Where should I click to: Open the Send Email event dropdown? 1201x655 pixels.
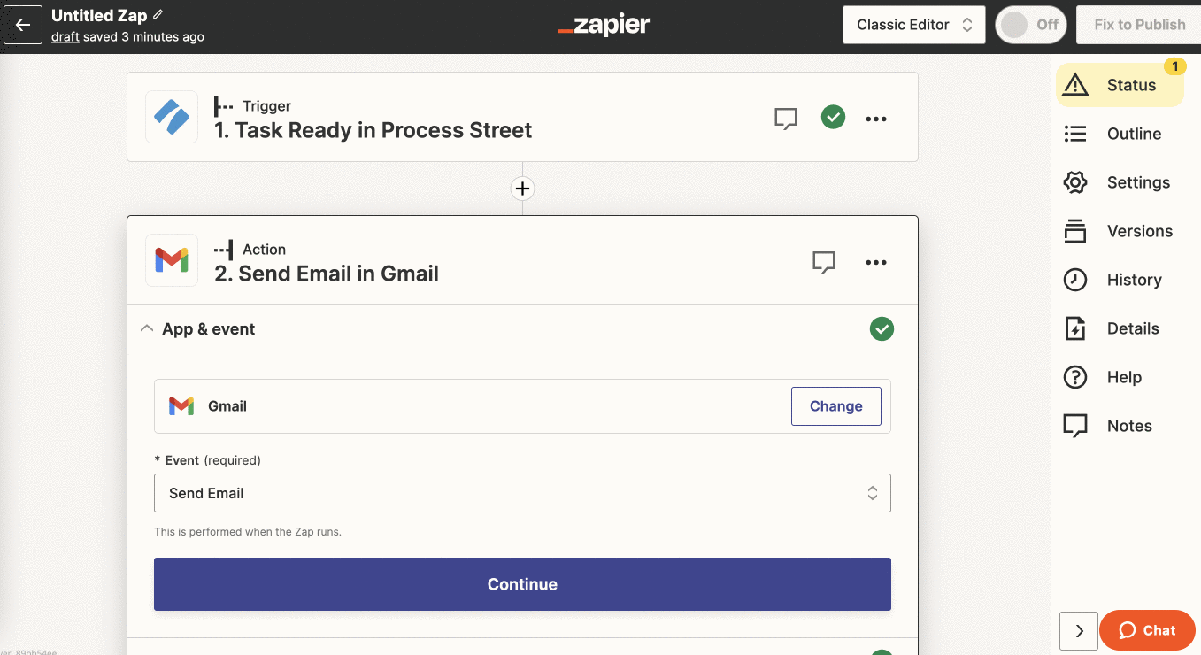tap(522, 493)
